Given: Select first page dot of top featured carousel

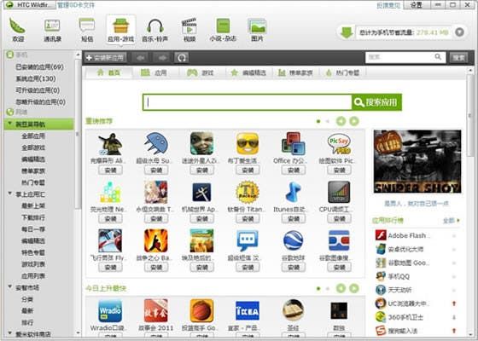Looking at the screenshot, I should [318, 121].
